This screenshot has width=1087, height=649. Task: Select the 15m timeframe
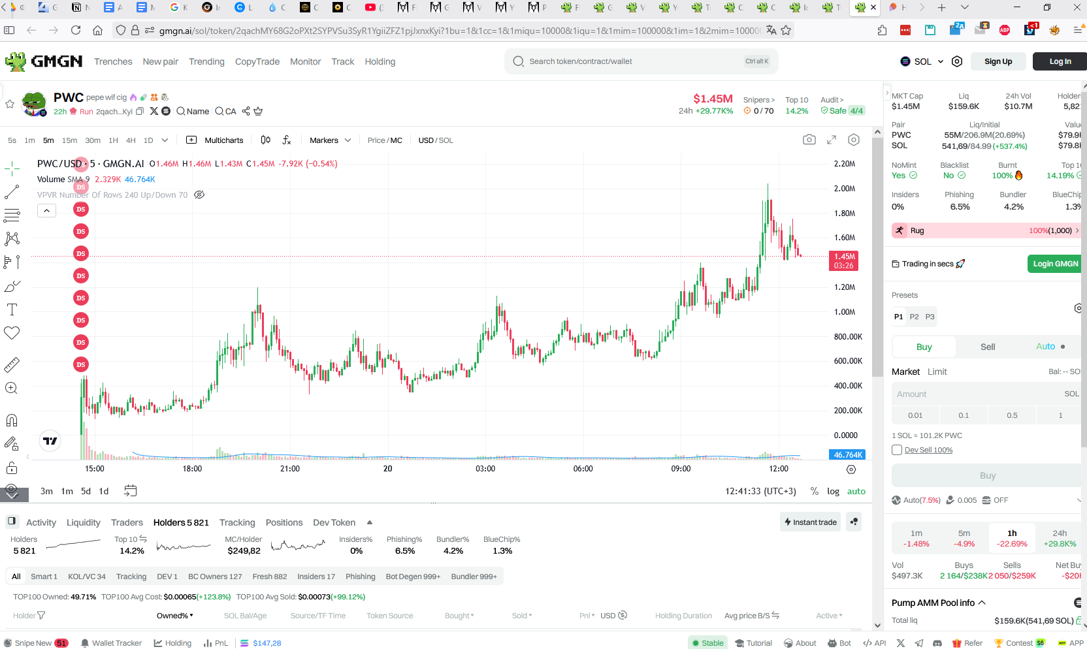tap(69, 140)
